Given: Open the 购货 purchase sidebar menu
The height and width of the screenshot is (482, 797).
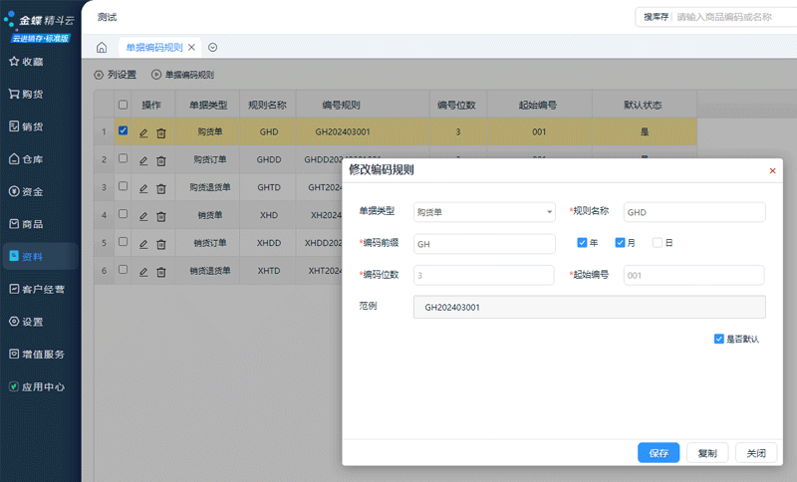Looking at the screenshot, I should point(27,94).
